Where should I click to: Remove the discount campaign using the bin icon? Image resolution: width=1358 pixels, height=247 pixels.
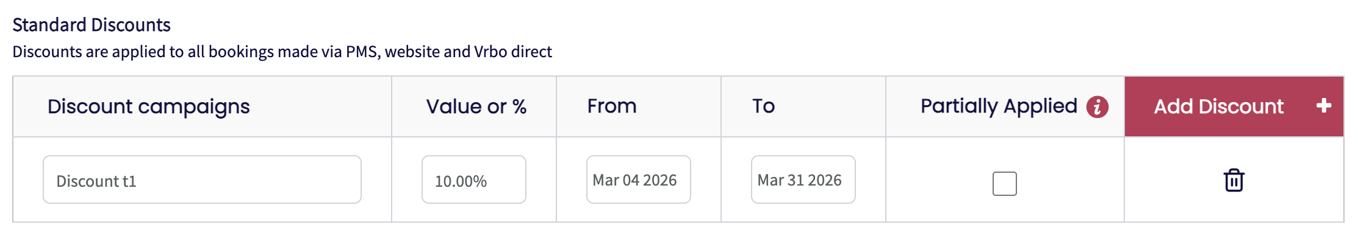point(1234,180)
